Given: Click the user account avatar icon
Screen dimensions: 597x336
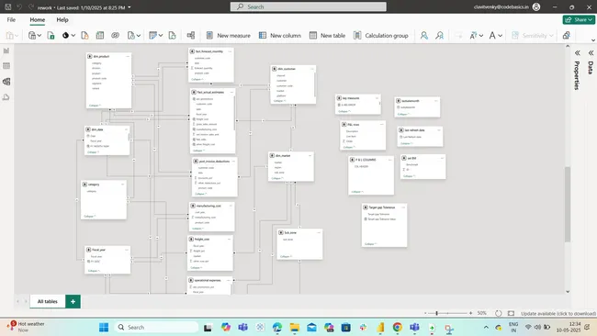Looking at the screenshot, I should (536, 6).
